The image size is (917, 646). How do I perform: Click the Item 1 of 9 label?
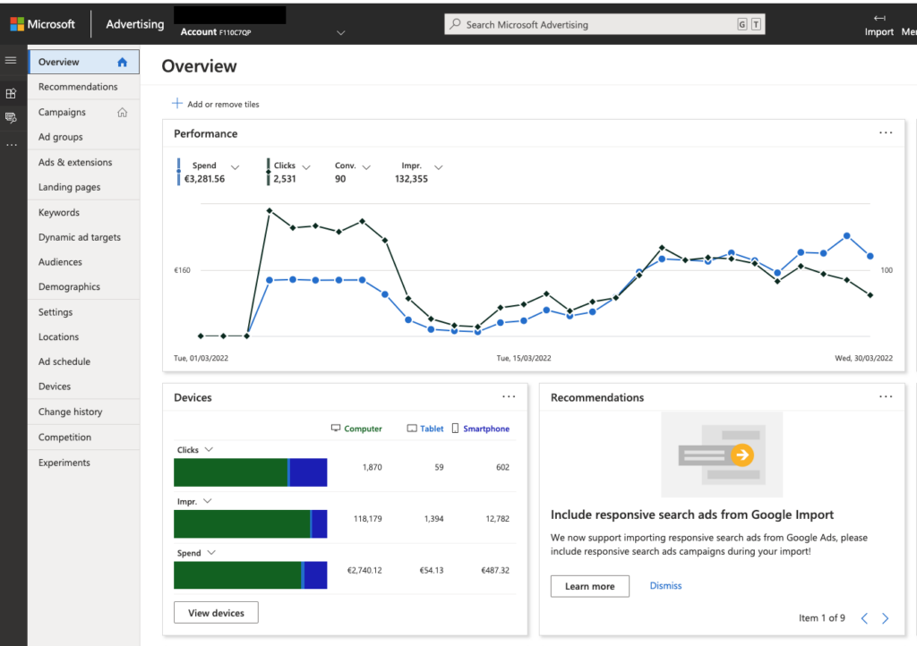(x=822, y=618)
